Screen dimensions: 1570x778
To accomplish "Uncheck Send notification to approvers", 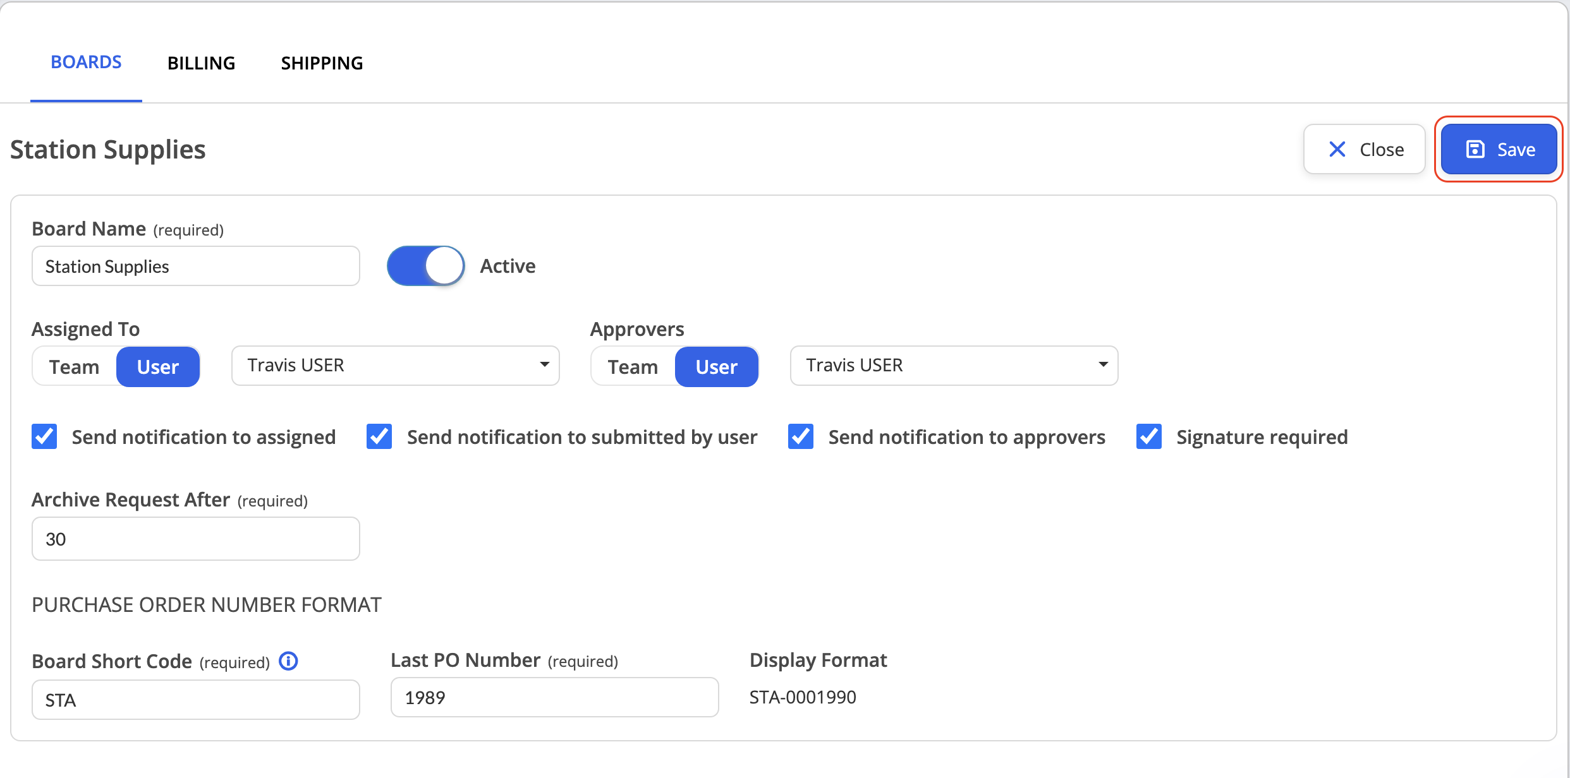I will [801, 436].
